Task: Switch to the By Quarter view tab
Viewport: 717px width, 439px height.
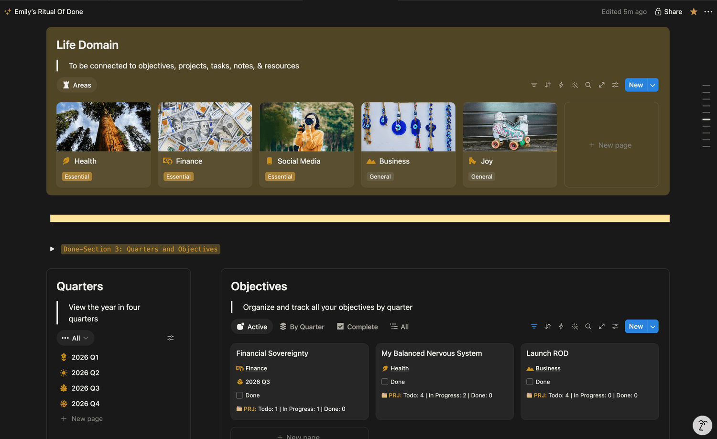Action: (x=302, y=327)
